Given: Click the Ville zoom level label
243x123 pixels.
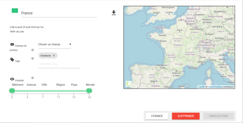Looking at the screenshot, I should coord(44,85).
